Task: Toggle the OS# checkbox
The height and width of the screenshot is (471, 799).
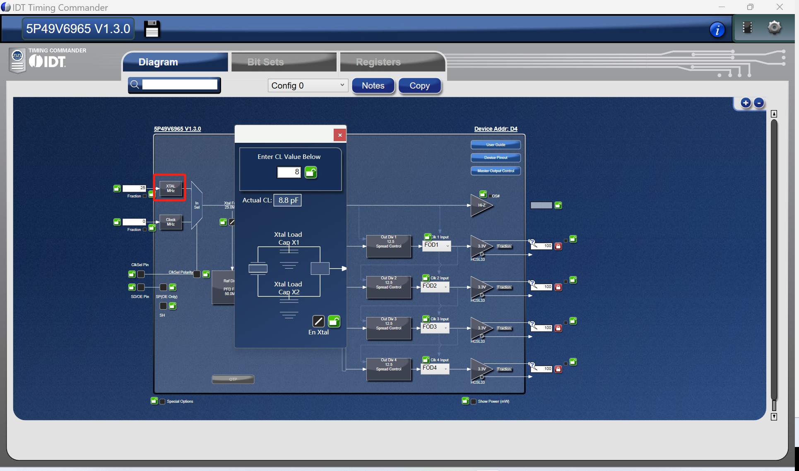Action: pos(491,196)
